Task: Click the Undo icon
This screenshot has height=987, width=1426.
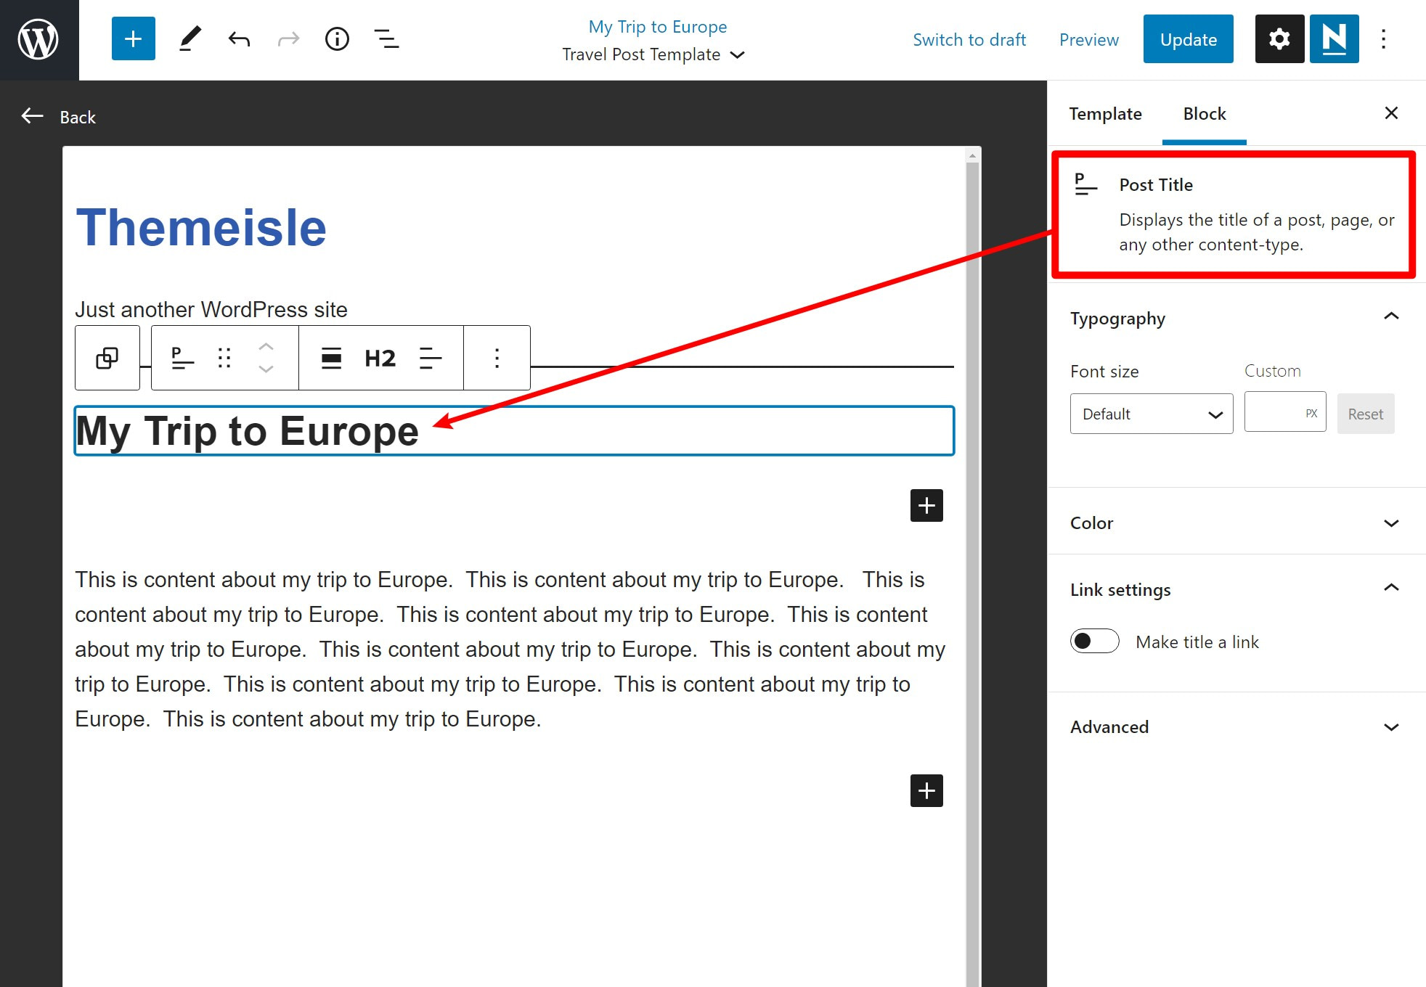Action: (x=239, y=38)
